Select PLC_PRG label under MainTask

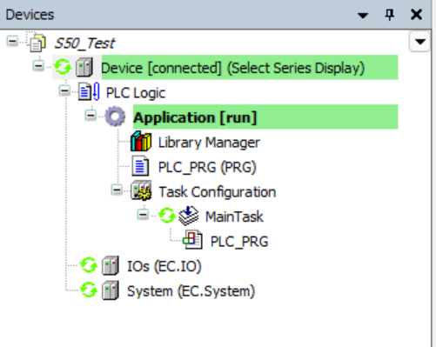(239, 242)
